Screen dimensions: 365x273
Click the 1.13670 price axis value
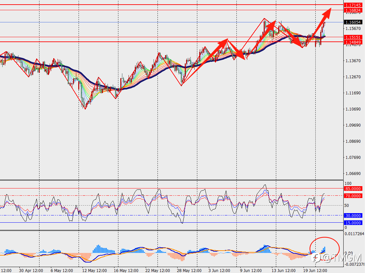click(x=353, y=61)
